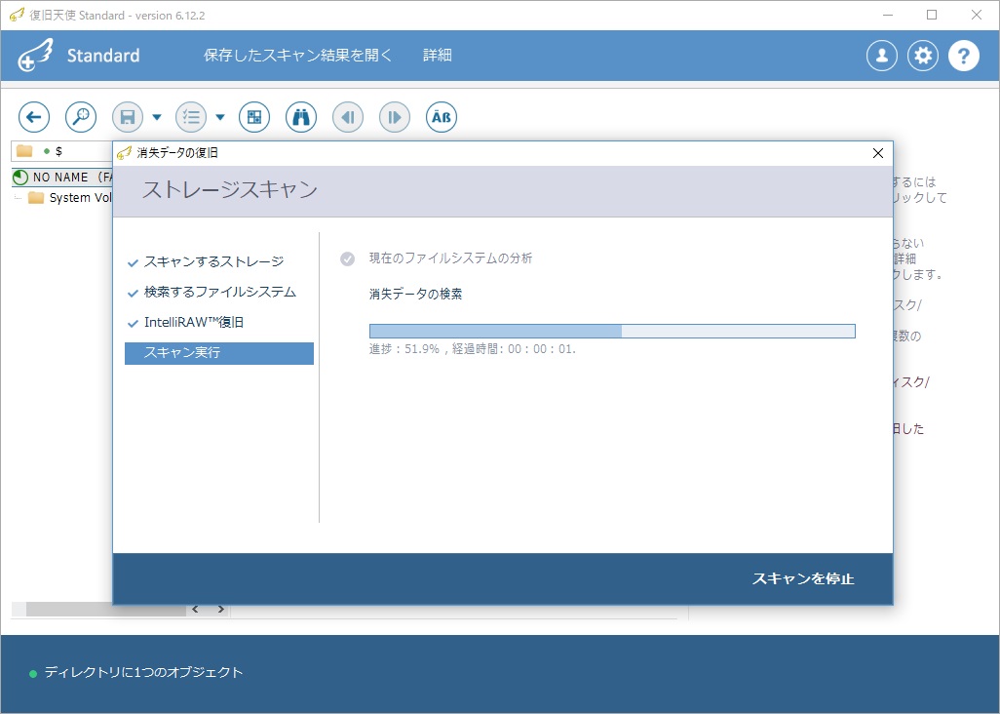Viewport: 1000px width, 714px height.
Task: Click the left scroll arrow
Action: pos(195,610)
